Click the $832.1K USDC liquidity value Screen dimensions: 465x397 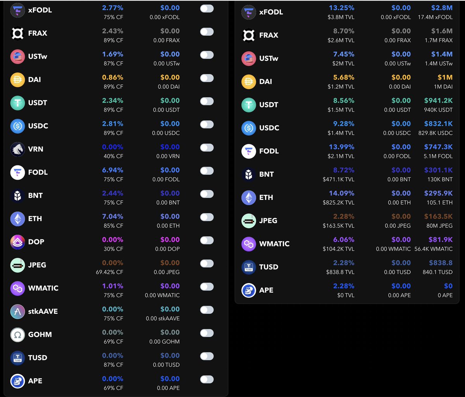click(438, 124)
